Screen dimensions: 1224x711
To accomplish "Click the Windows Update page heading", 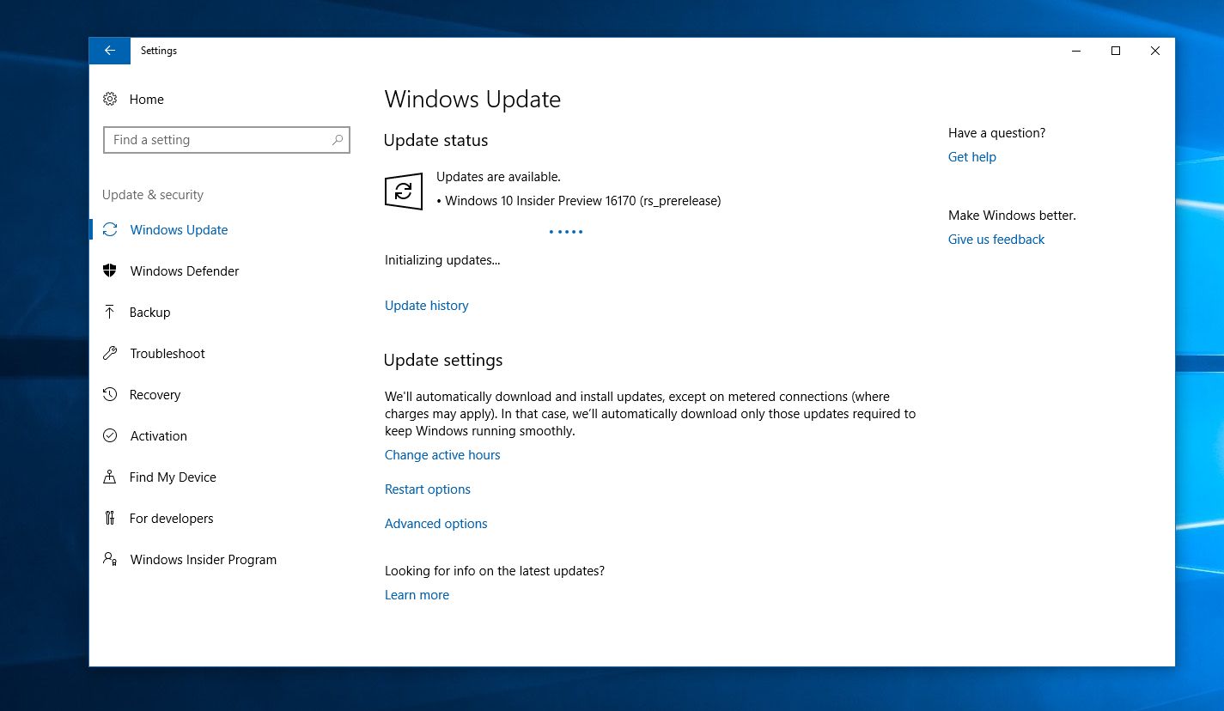I will (472, 100).
